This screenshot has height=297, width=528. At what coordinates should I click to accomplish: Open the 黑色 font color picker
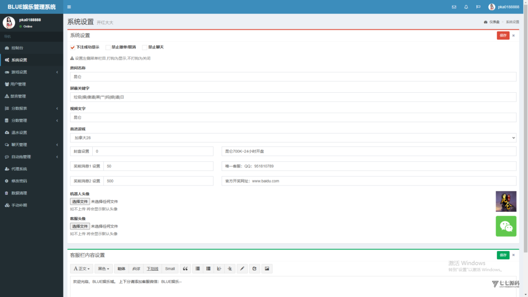(104, 269)
